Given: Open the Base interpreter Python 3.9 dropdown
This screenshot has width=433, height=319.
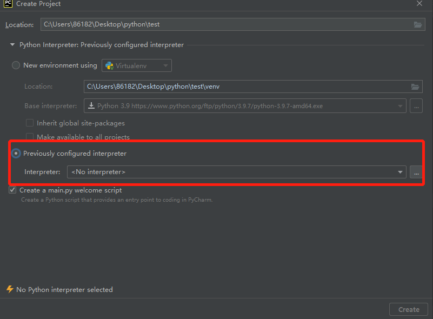Looking at the screenshot, I should [245, 106].
